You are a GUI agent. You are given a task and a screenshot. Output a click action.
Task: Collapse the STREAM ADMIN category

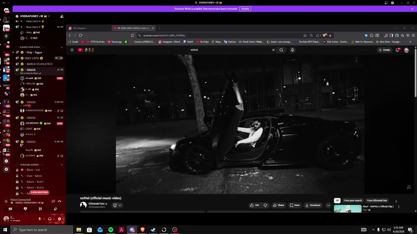(29, 165)
